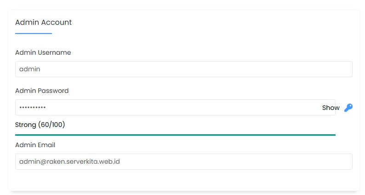Click the admin@raken.serverkita.web.id email text

pyautogui.click(x=69, y=162)
